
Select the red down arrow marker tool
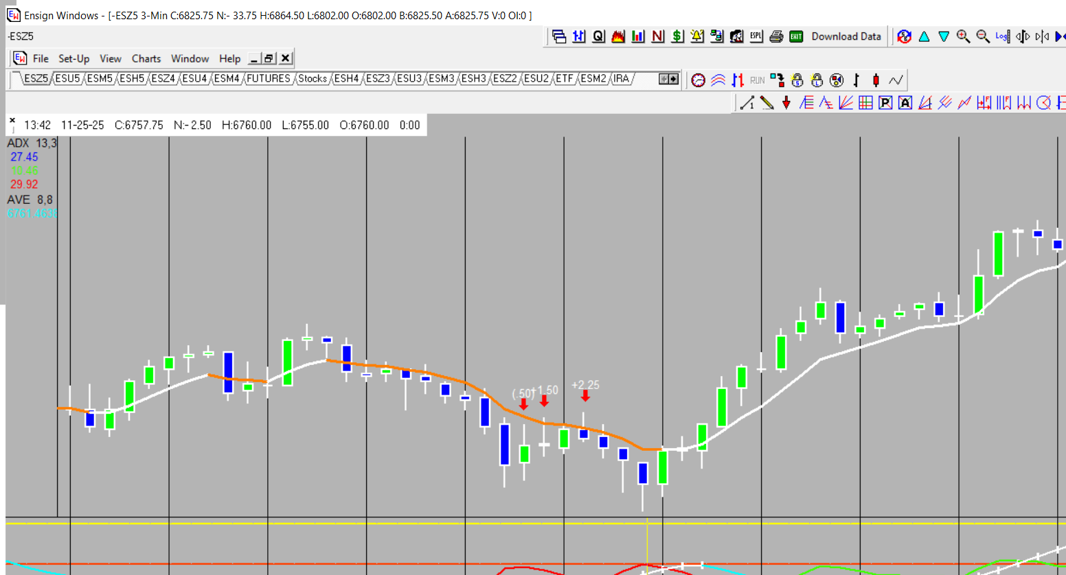tap(786, 103)
